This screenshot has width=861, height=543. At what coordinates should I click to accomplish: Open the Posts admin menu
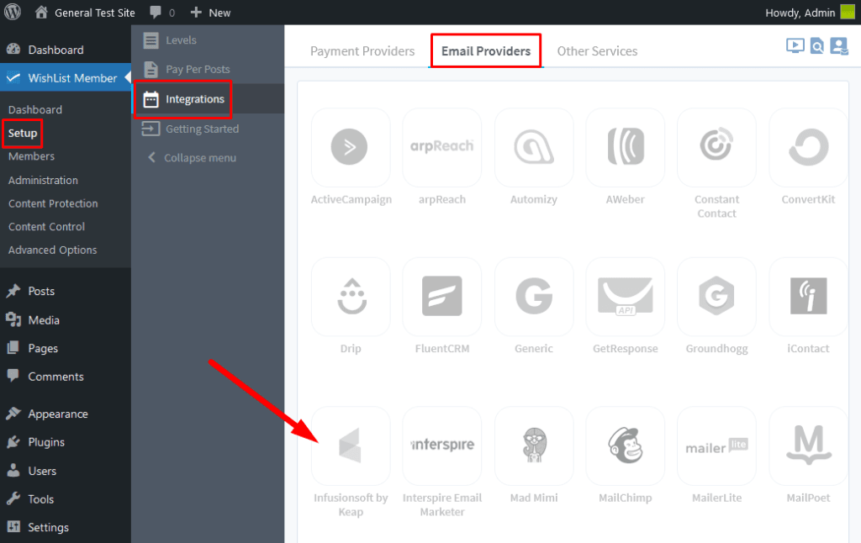[x=66, y=291]
